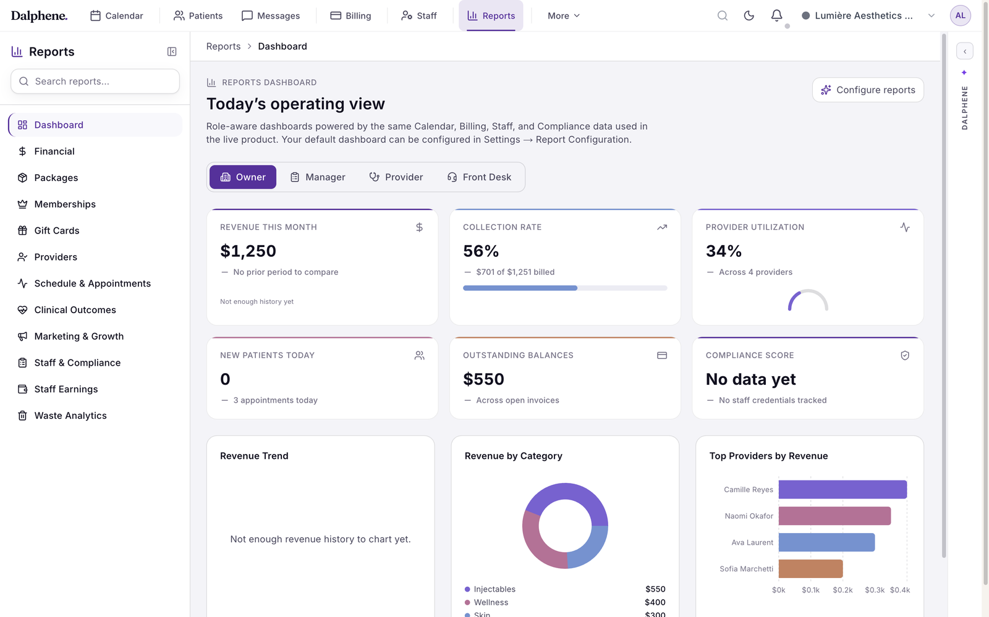Select the Front Desk role view
Screen dimensions: 989x617
click(x=479, y=177)
